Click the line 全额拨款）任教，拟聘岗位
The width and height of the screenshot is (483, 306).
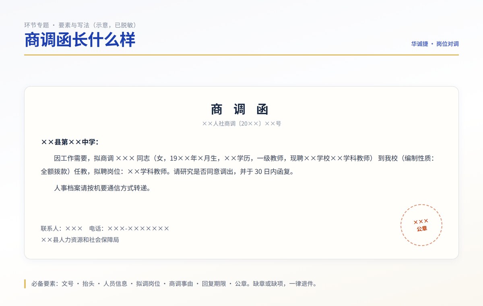coord(167,172)
